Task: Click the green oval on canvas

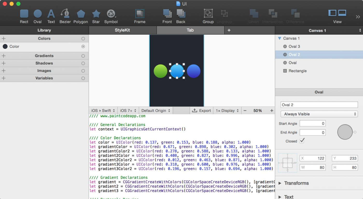Action: coord(160,71)
